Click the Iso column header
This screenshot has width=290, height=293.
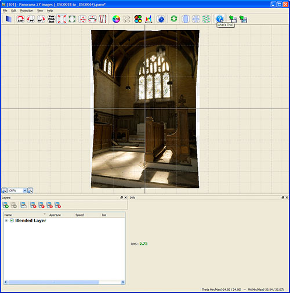(x=113, y=215)
